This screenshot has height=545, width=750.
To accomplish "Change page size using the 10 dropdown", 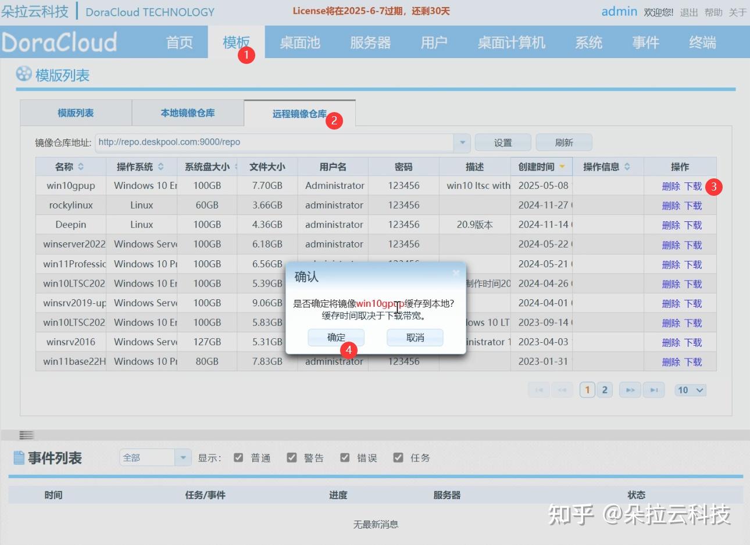I will click(690, 390).
